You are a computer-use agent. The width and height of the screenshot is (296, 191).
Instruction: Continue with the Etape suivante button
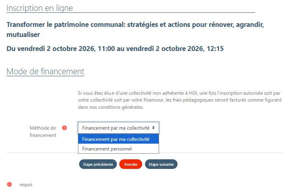tap(161, 164)
